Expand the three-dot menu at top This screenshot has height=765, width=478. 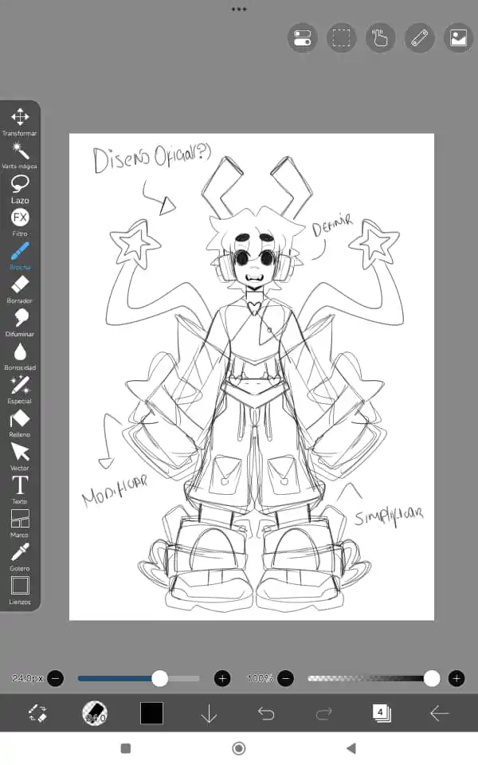click(239, 9)
